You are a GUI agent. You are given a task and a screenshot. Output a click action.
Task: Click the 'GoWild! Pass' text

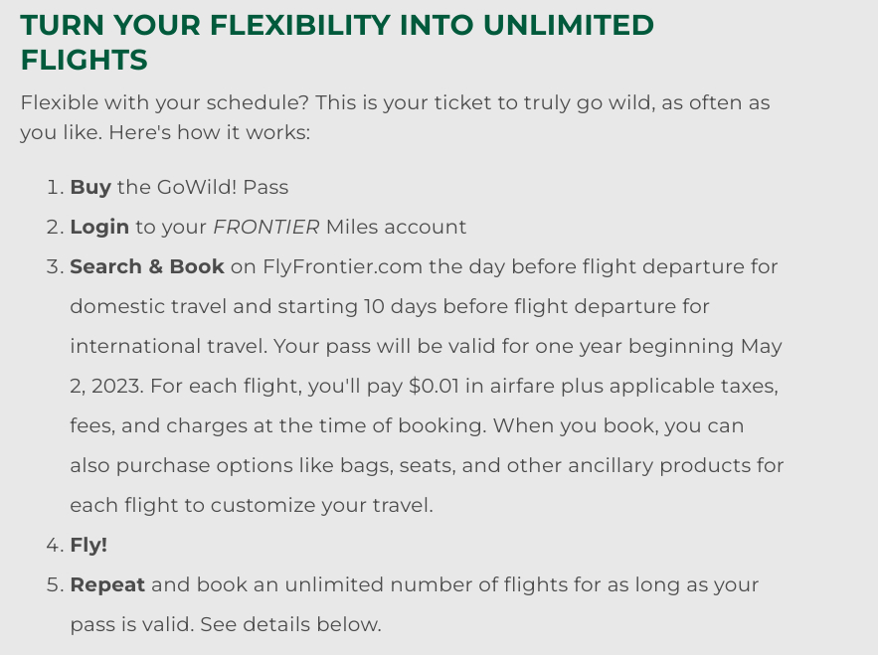click(223, 187)
